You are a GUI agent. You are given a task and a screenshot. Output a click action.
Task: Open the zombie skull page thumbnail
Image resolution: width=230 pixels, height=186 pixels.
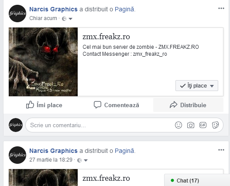(43, 62)
